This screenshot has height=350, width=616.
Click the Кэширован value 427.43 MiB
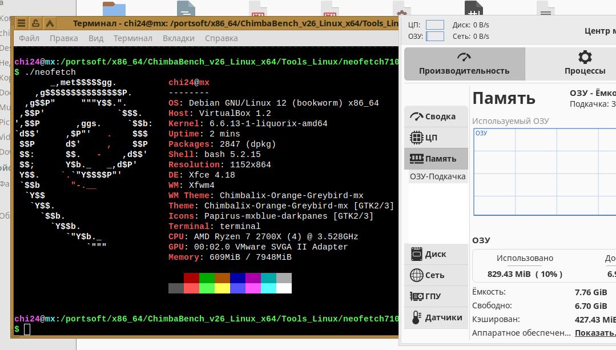[x=595, y=320]
